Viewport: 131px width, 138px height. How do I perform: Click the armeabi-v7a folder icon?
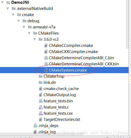click(x=30, y=27)
